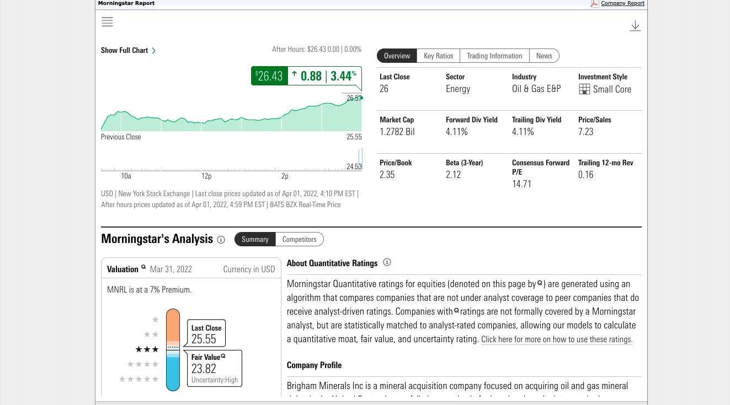This screenshot has height=405, width=730.
Task: Click the valuation thermometer bar
Action: click(173, 350)
